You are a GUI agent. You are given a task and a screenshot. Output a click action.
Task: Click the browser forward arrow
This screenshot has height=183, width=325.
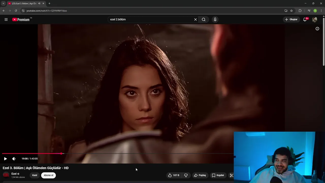pyautogui.click(x=10, y=11)
